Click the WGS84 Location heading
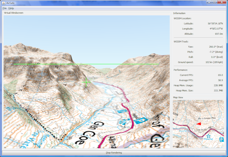Image resolution: width=228 pixels, height=157 pixels. 182,19
